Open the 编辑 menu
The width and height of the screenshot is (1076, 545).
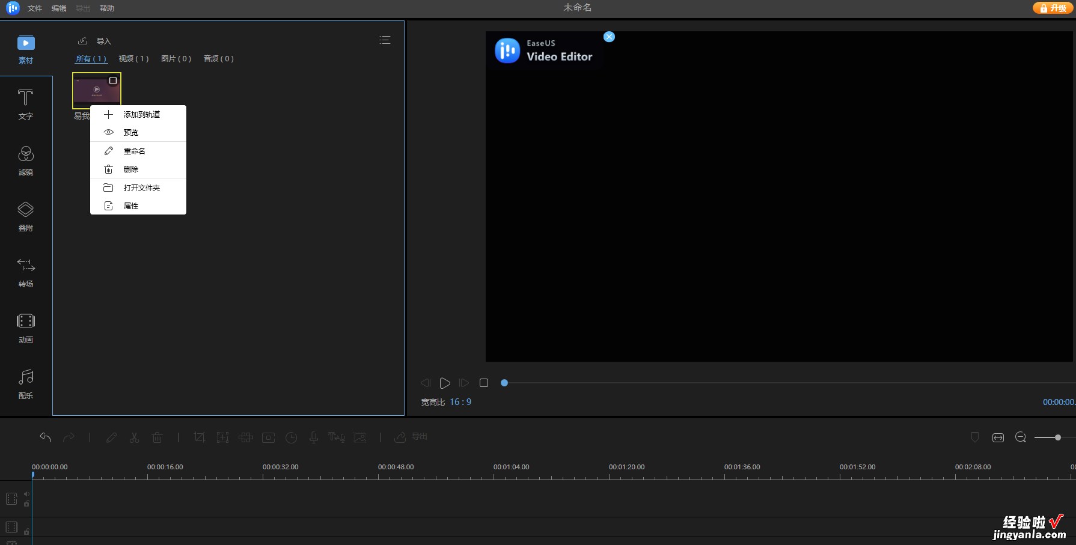59,8
